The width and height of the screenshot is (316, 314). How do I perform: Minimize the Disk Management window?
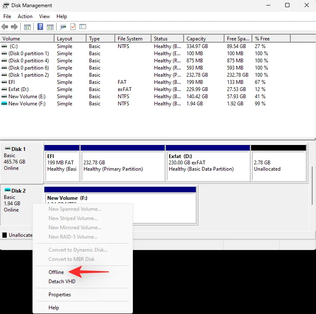tap(268, 5)
